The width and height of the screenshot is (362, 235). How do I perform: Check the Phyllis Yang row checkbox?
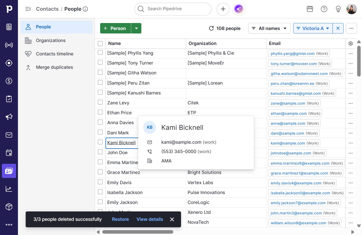point(100,52)
